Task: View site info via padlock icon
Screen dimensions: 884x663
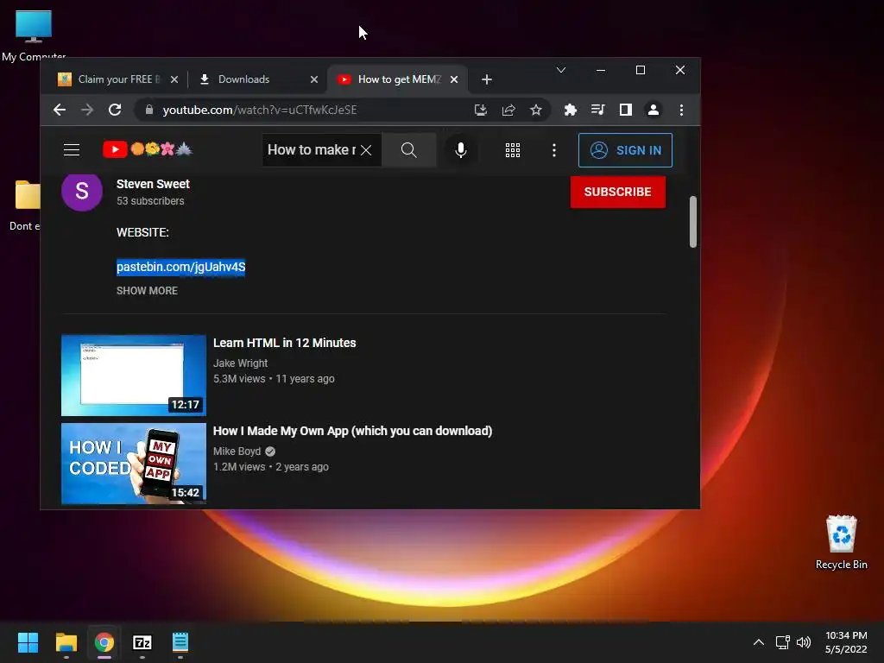Action: click(x=148, y=110)
